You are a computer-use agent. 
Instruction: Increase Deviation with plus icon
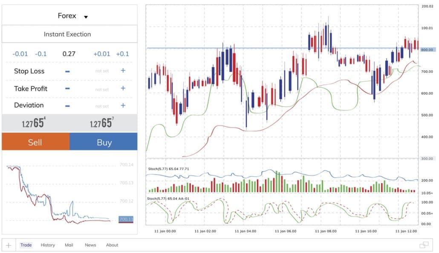pyautogui.click(x=123, y=105)
